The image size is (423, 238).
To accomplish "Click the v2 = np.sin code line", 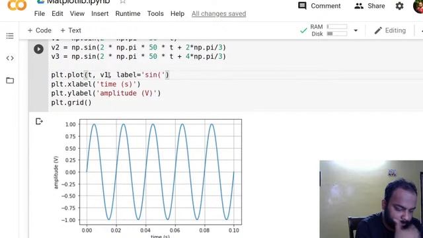I will click(138, 48).
